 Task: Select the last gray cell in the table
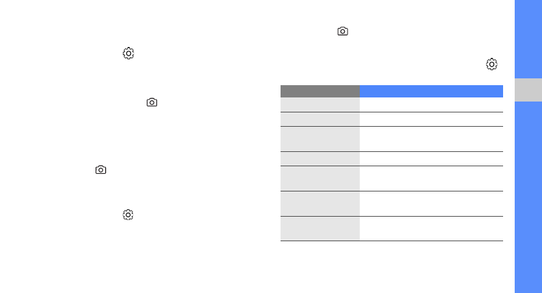tap(320, 229)
